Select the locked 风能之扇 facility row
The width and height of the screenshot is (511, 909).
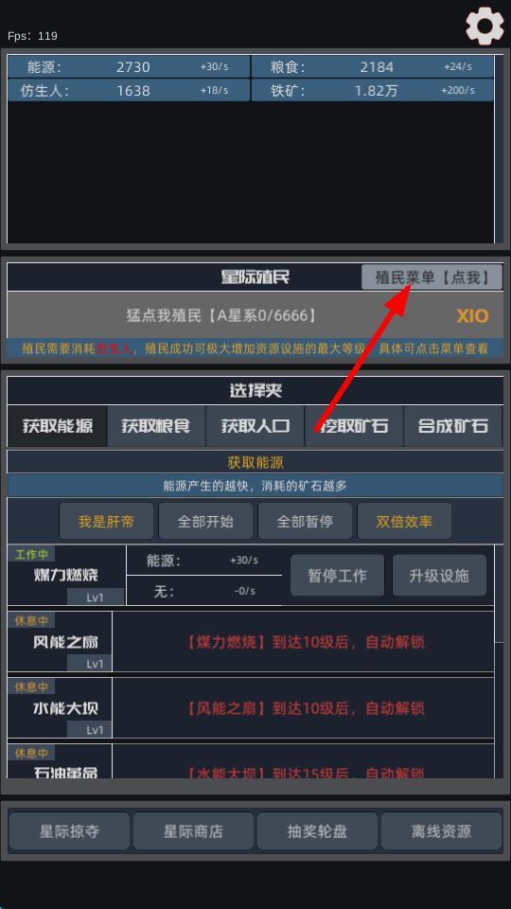point(251,642)
